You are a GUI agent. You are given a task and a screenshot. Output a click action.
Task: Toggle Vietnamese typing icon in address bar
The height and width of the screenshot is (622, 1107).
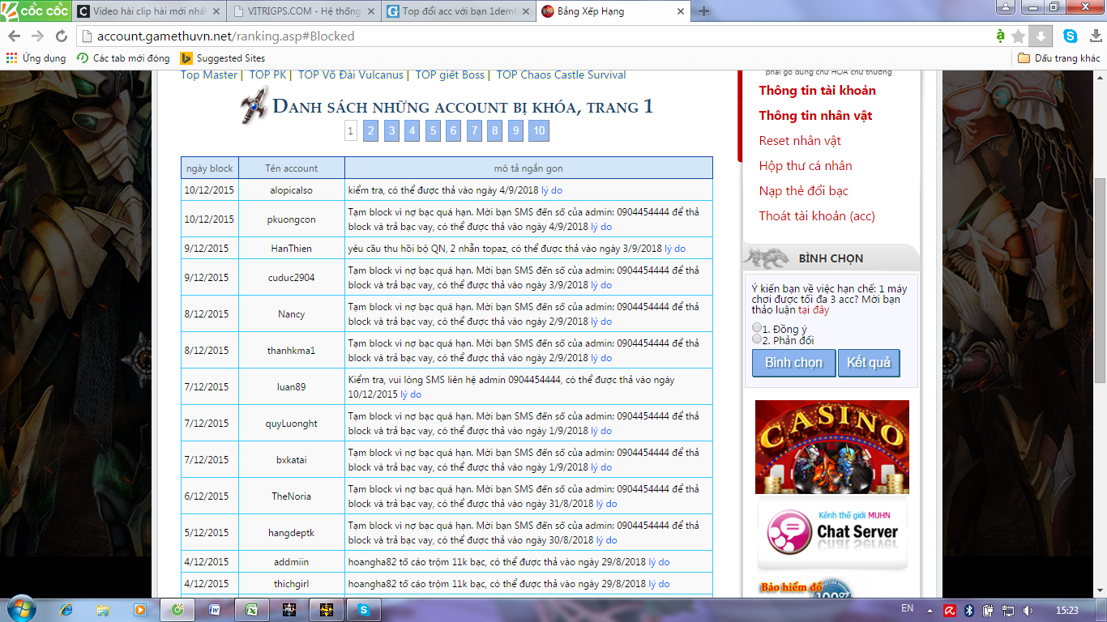(1001, 36)
